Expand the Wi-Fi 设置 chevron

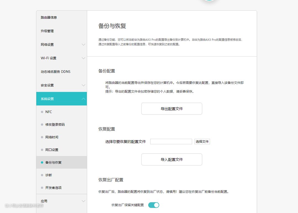(83, 58)
